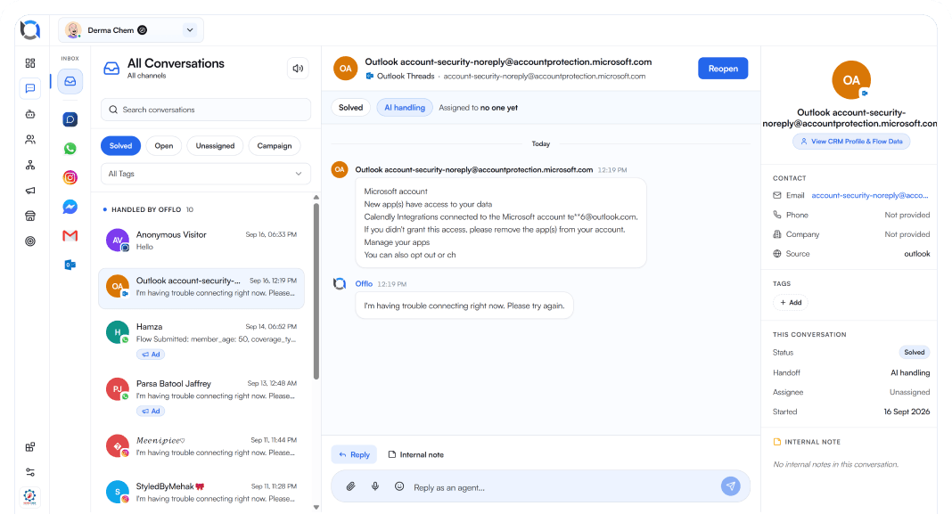Select the Unassigned filter tab
Image resolution: width=952 pixels, height=514 pixels.
click(x=215, y=145)
